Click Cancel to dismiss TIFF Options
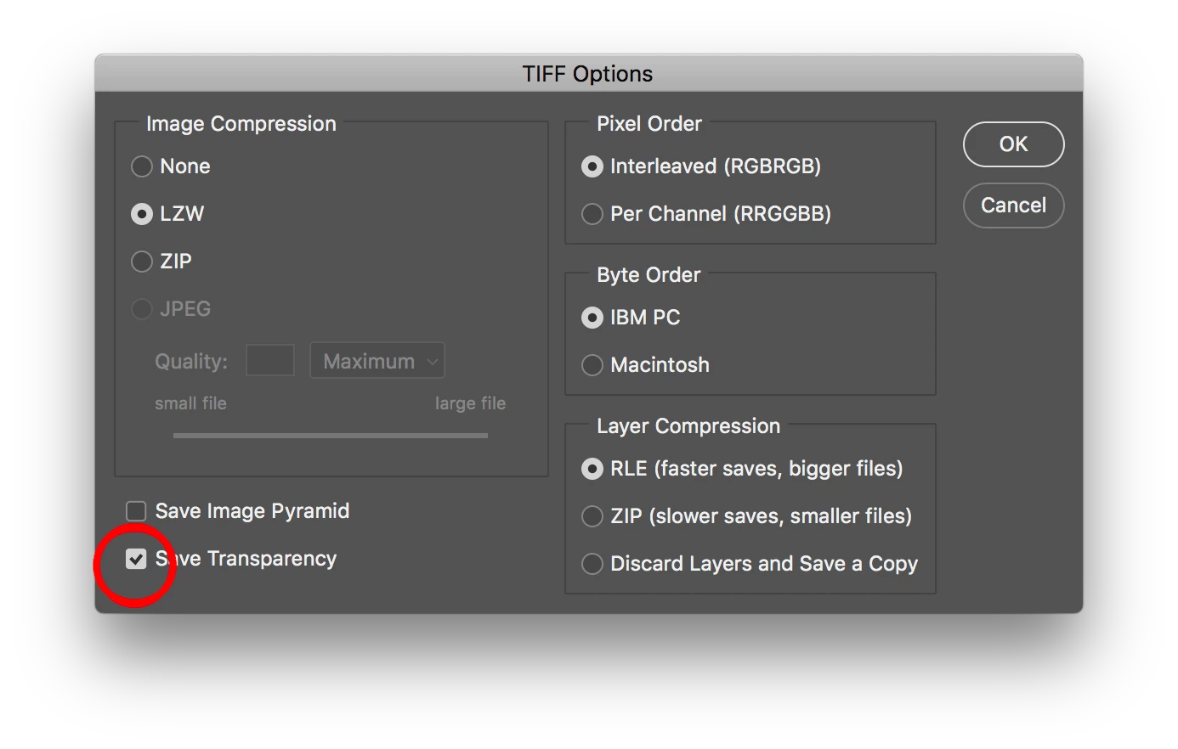 click(1013, 206)
